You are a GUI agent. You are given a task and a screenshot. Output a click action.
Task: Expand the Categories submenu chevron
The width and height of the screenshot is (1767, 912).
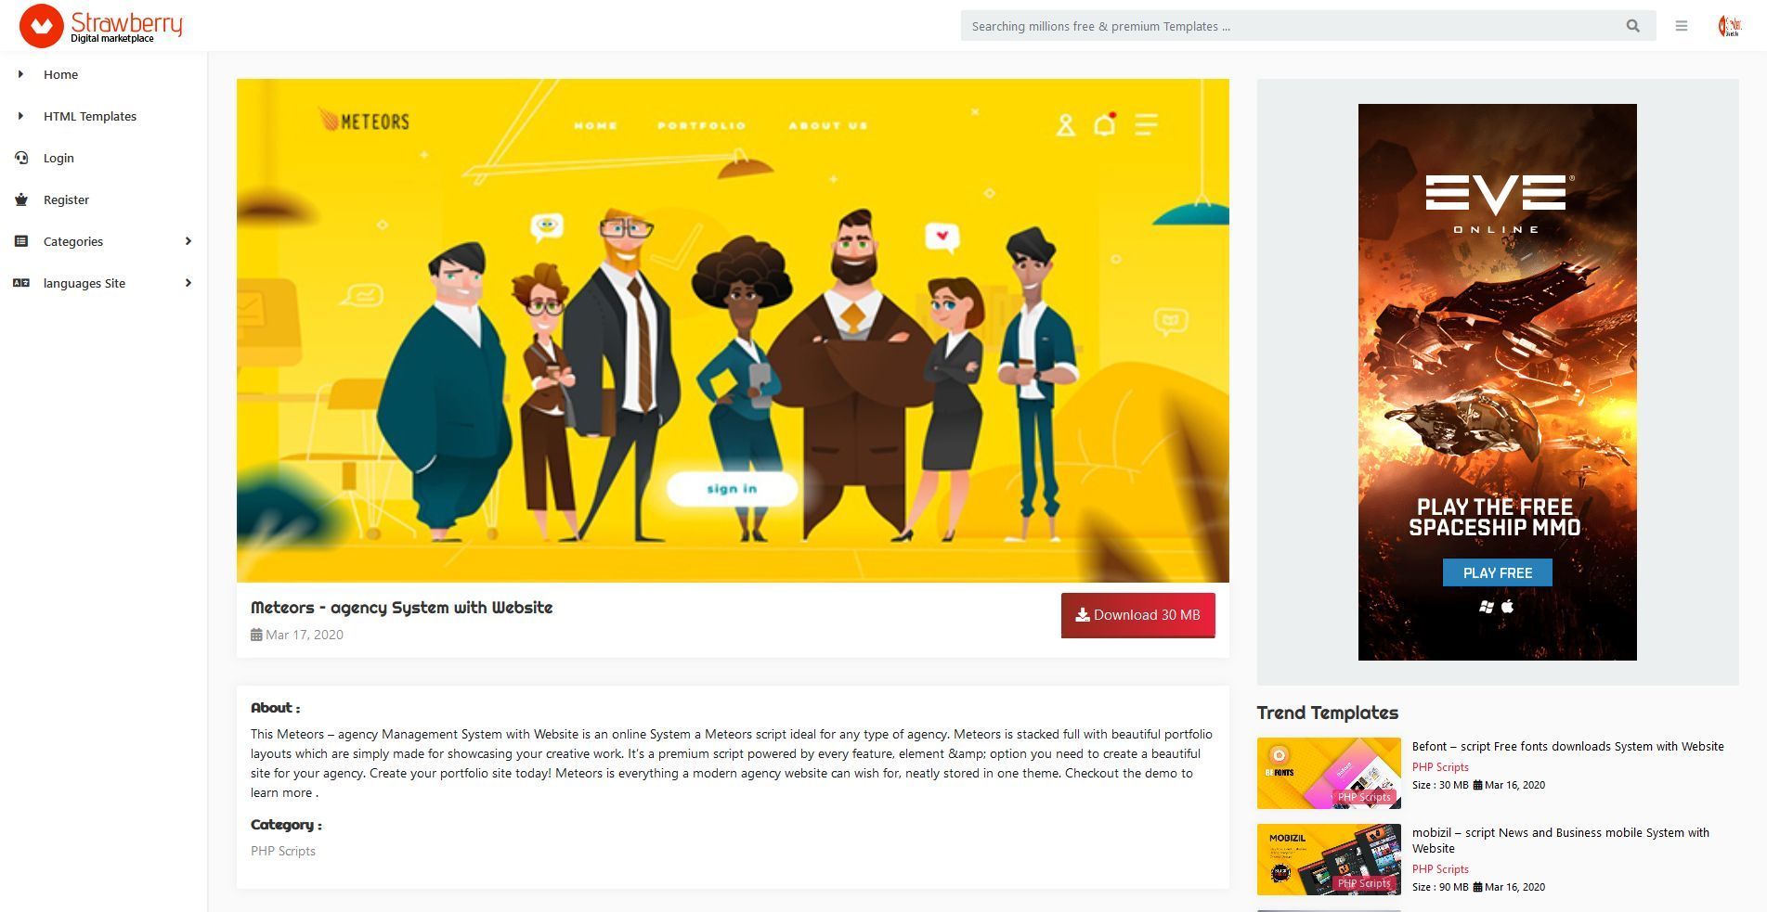tap(188, 241)
